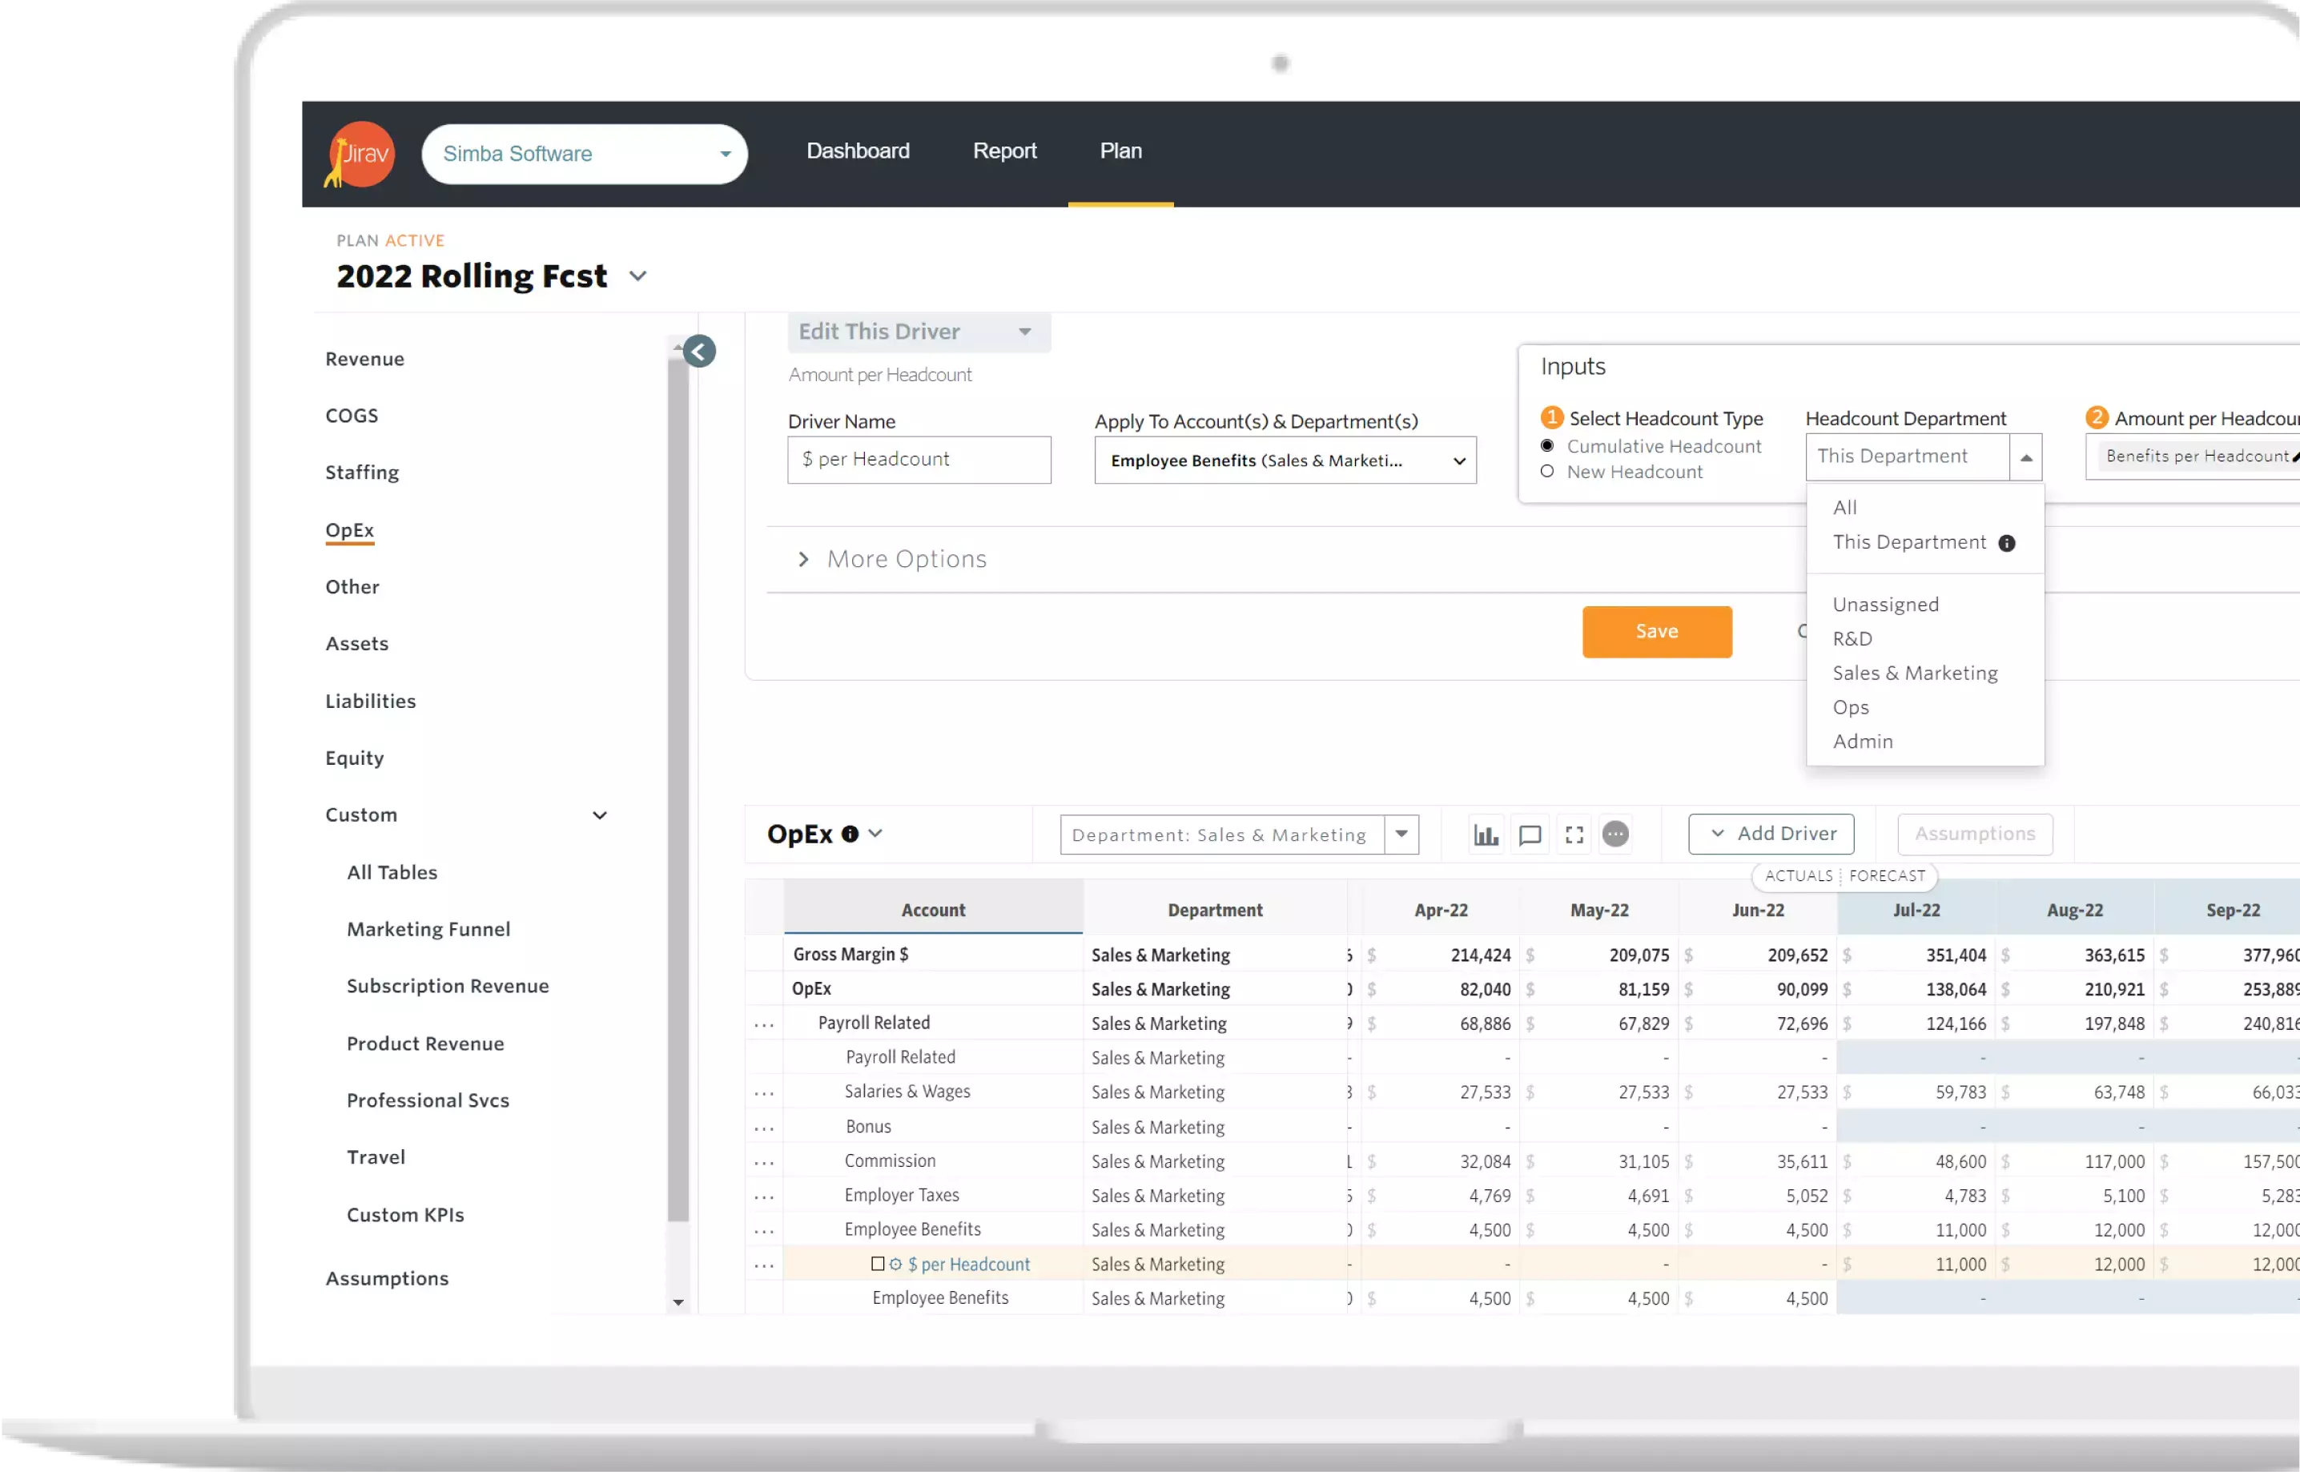Click info icon next to This Department
The image size is (2300, 1472).
2007,544
